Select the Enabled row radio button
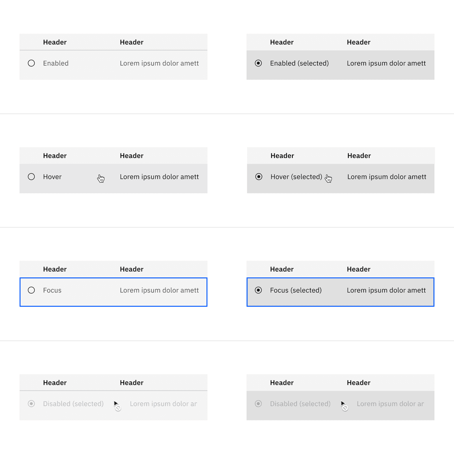Image resolution: width=454 pixels, height=454 pixels. tap(32, 63)
